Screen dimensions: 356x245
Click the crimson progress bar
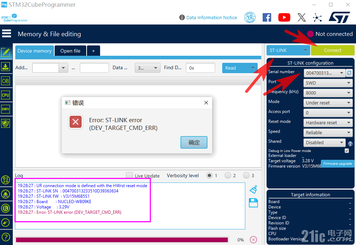pos(122,240)
